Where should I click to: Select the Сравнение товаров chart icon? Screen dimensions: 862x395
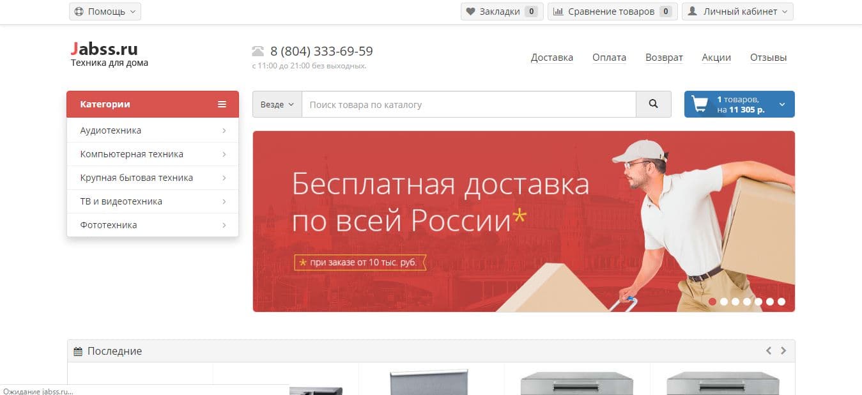(558, 11)
